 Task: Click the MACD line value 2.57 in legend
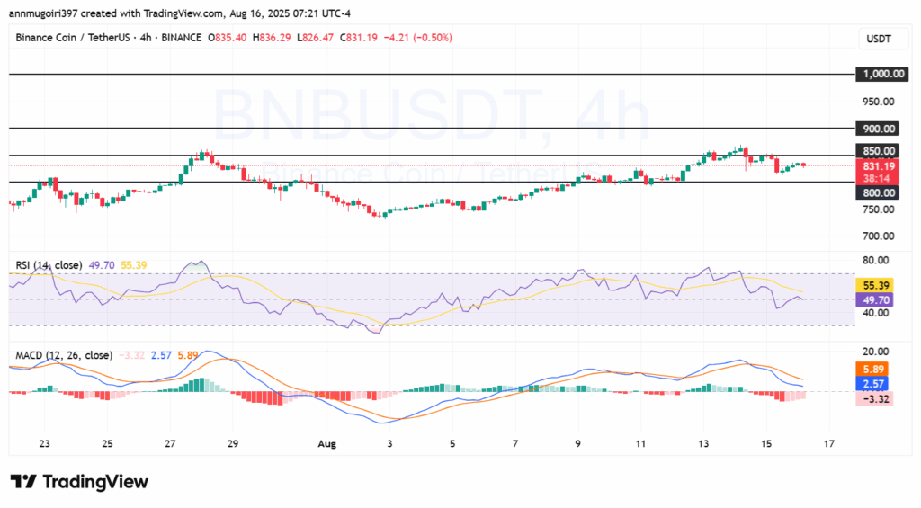point(162,355)
